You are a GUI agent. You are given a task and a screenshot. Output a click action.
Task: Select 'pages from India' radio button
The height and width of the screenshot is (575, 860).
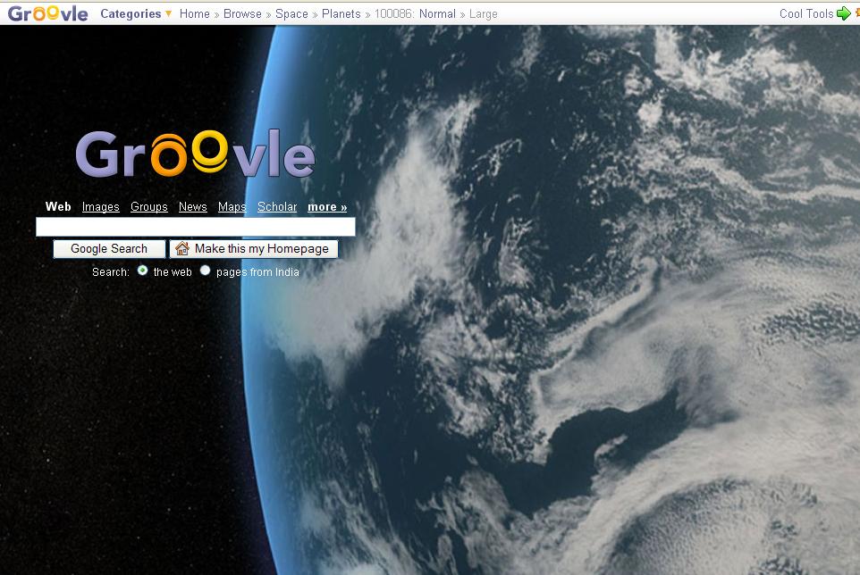point(205,271)
